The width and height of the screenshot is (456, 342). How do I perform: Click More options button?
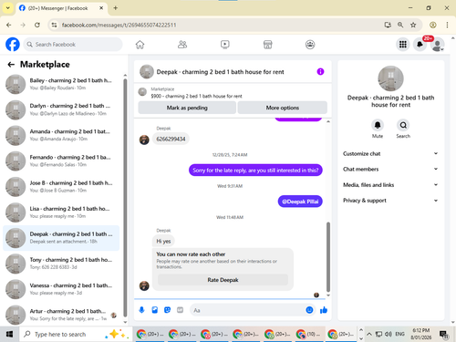click(x=283, y=108)
